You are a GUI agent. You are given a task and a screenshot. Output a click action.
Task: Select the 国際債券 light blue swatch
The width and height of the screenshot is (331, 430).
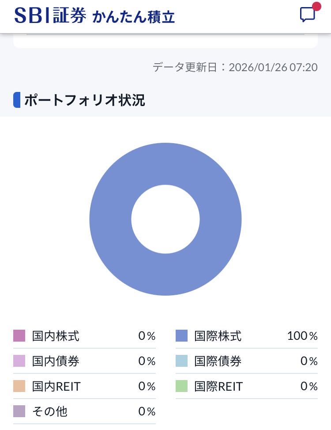pos(181,361)
